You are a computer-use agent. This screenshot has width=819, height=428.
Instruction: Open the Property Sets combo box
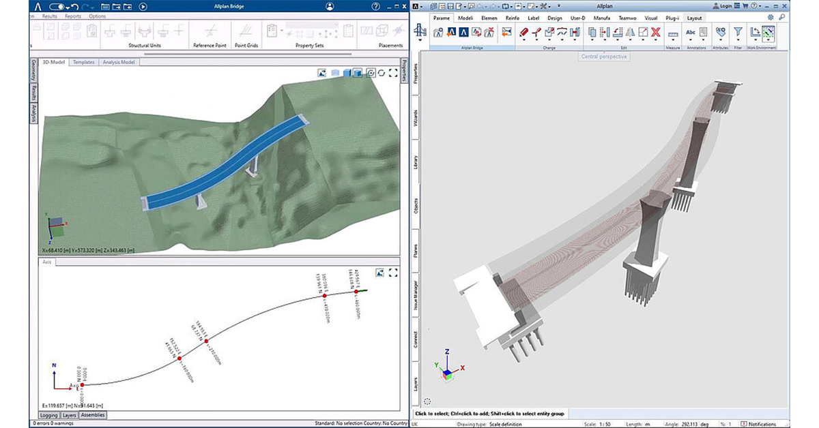313,27
